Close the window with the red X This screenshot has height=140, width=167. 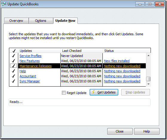pyautogui.click(x=160, y=4)
